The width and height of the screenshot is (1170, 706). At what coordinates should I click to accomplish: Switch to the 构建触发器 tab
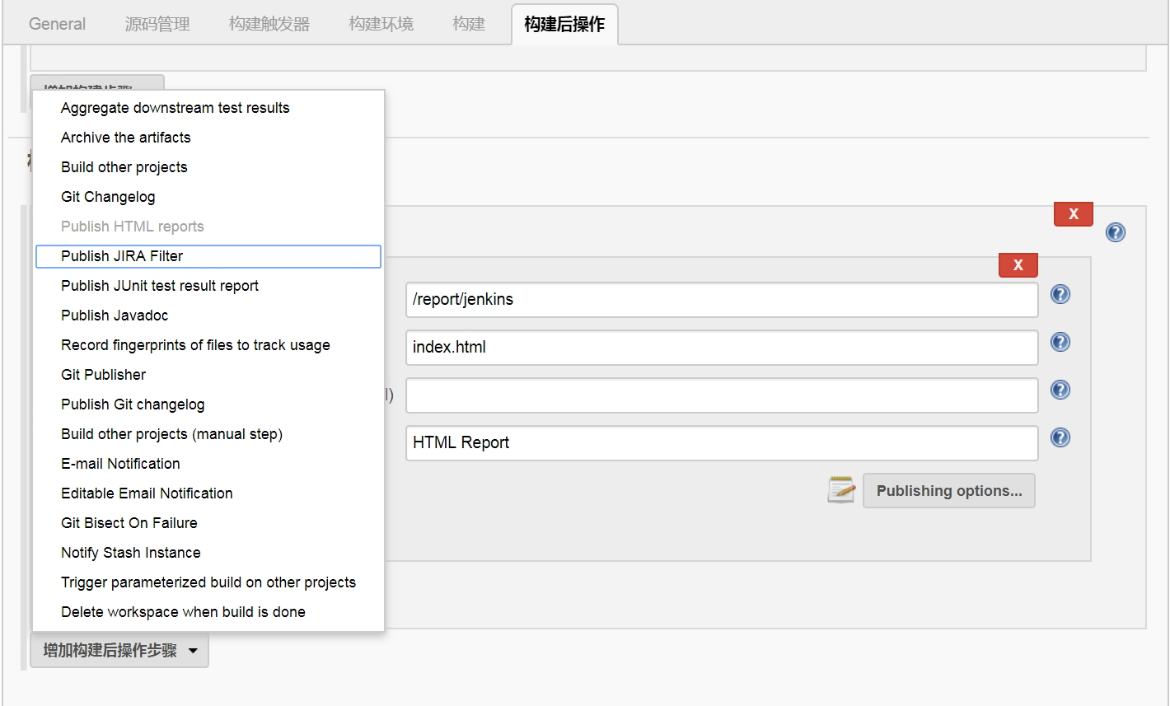tap(269, 24)
